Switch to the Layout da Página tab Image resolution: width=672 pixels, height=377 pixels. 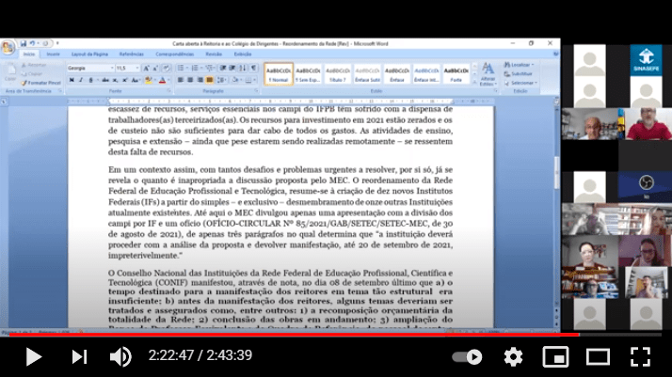(90, 55)
